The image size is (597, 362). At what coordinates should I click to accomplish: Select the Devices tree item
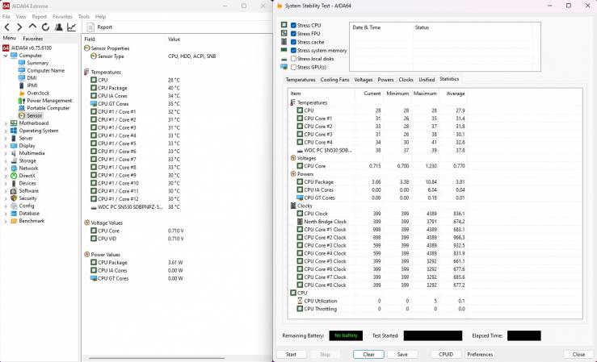[x=27, y=184]
